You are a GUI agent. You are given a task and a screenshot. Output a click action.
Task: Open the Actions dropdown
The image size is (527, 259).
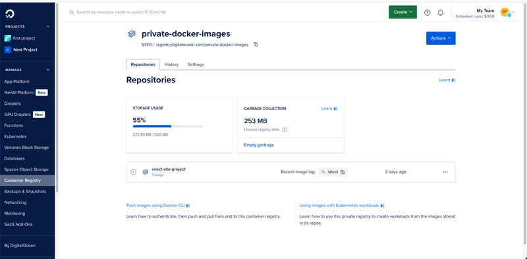(441, 38)
